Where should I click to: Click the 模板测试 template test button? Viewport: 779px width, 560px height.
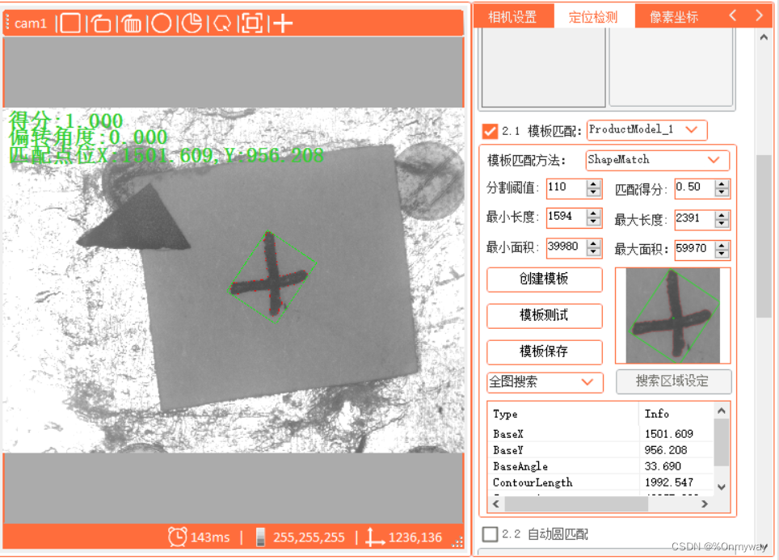tap(544, 316)
